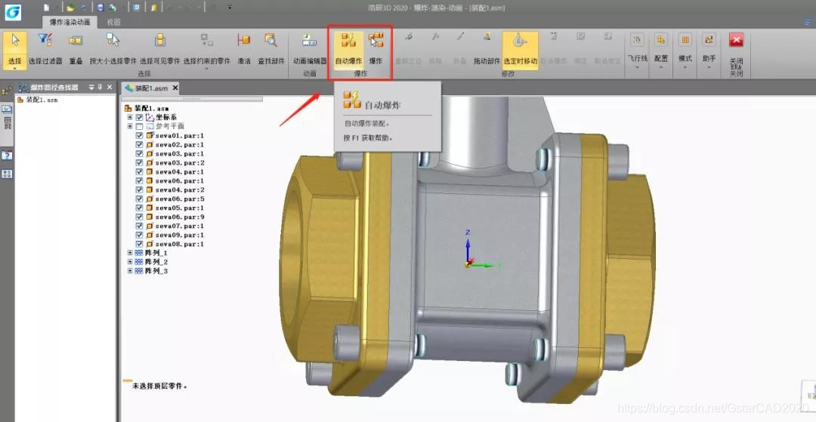Close the 爆炸路径查找器 panel

(110, 88)
